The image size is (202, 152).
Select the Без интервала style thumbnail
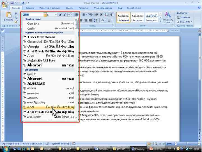137,17
